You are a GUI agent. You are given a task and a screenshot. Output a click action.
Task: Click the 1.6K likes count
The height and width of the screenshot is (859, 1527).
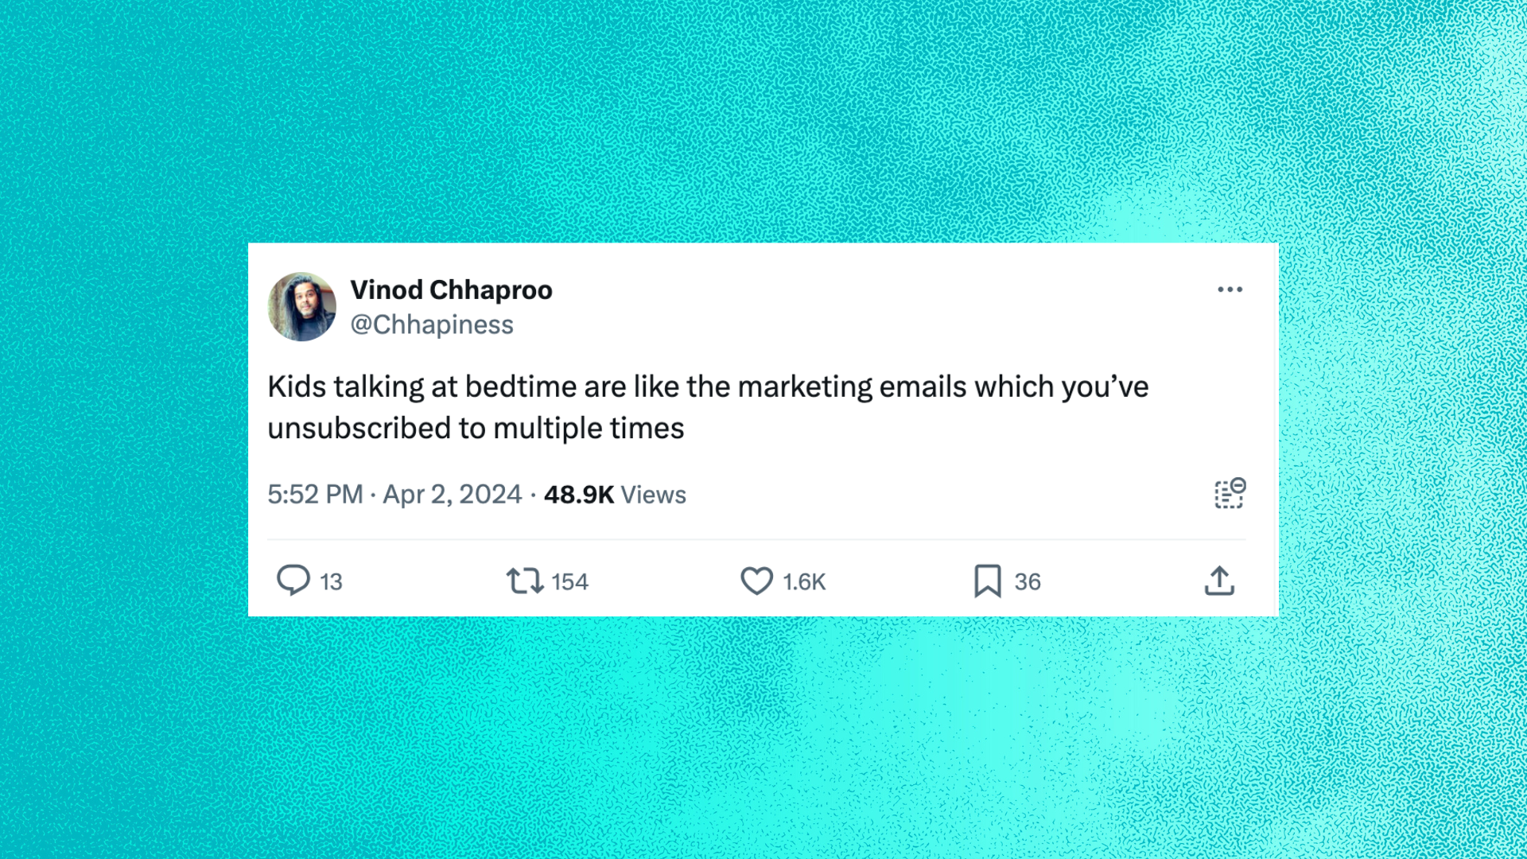pos(804,582)
